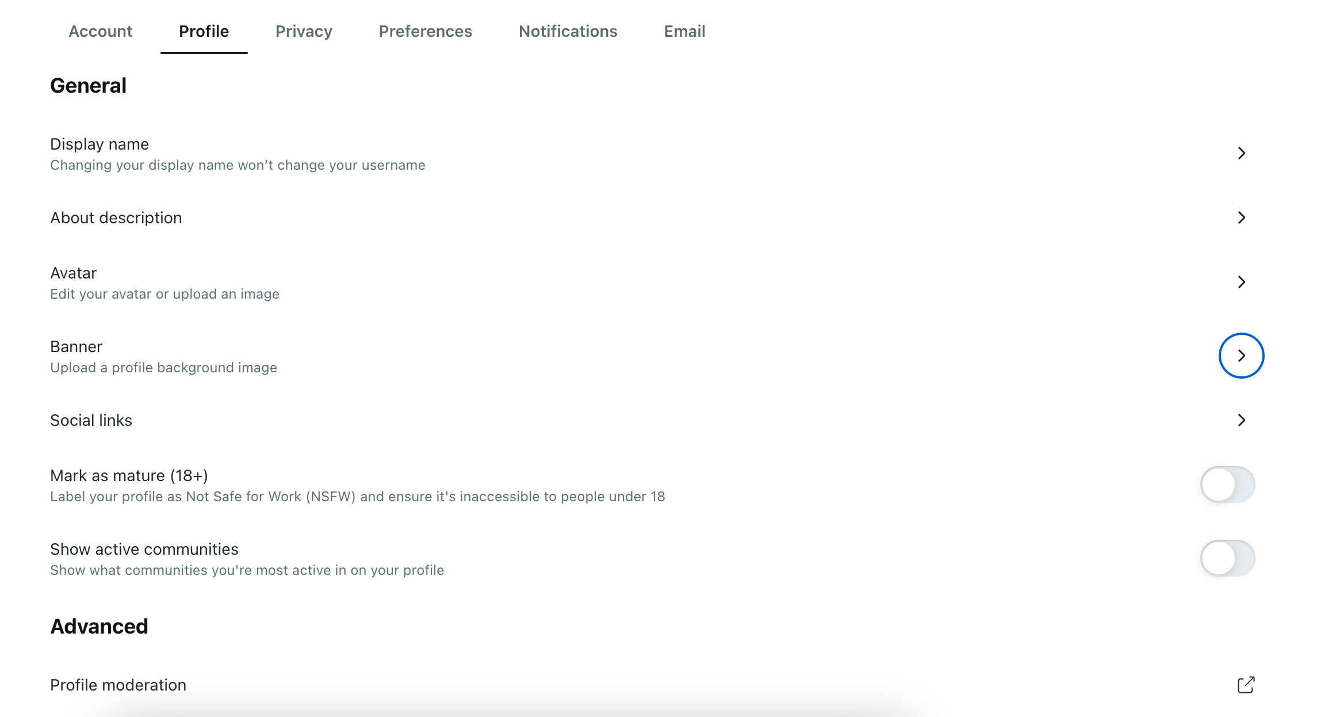Open the Preferences settings tab
Image resolution: width=1317 pixels, height=717 pixels.
425,31
